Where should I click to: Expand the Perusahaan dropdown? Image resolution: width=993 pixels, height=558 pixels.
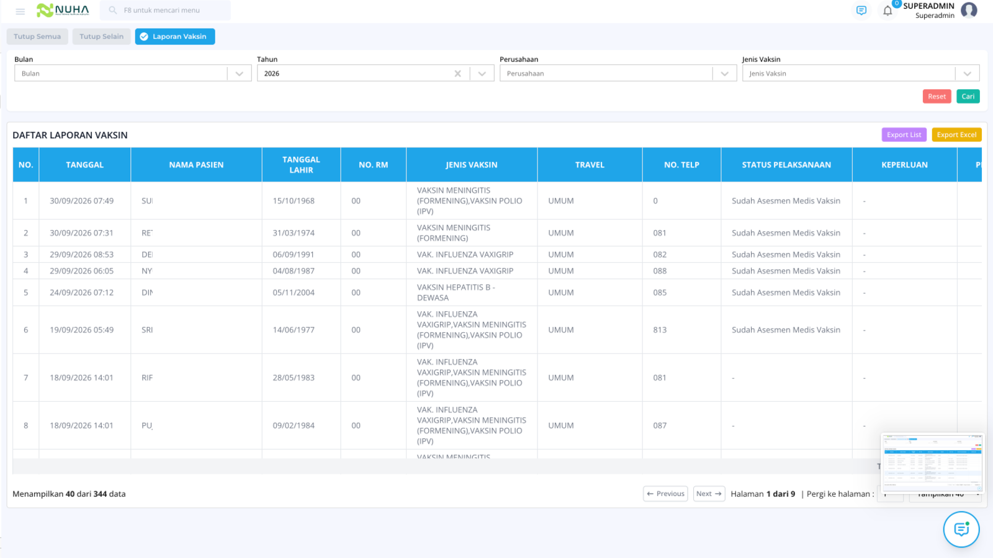coord(724,73)
